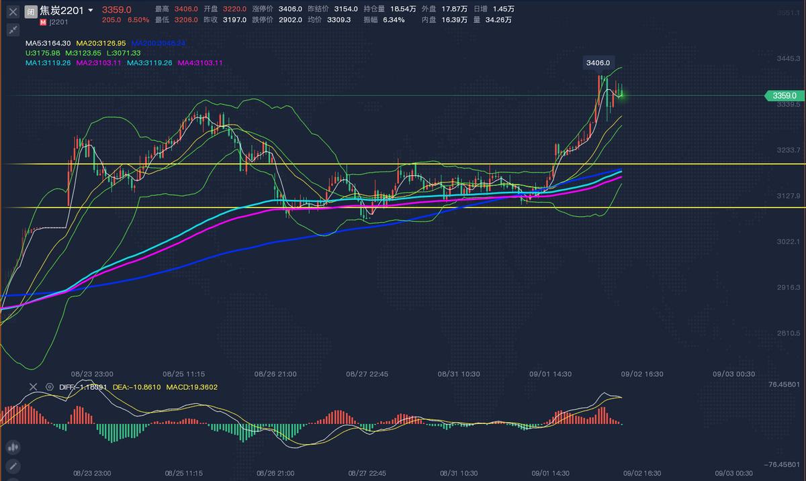The height and width of the screenshot is (481, 806).
Task: Click the red M marker near J2201
Action: click(x=42, y=22)
